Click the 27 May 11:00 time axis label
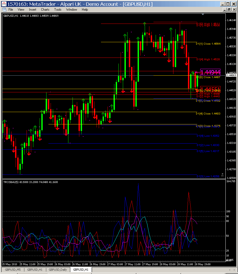Image resolution: width=238 pixels, height=274 pixels. tap(132, 264)
